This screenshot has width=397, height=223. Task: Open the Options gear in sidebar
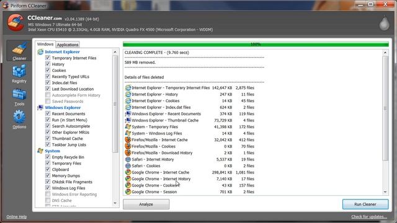point(19,120)
